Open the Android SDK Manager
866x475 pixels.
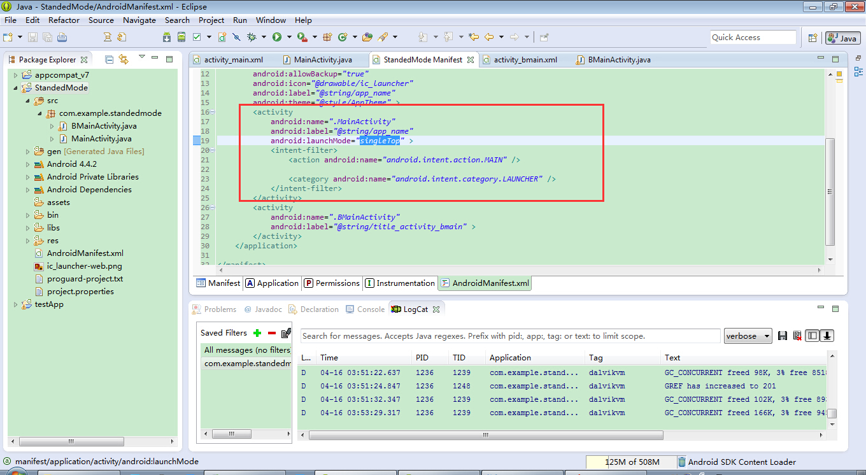tap(166, 37)
